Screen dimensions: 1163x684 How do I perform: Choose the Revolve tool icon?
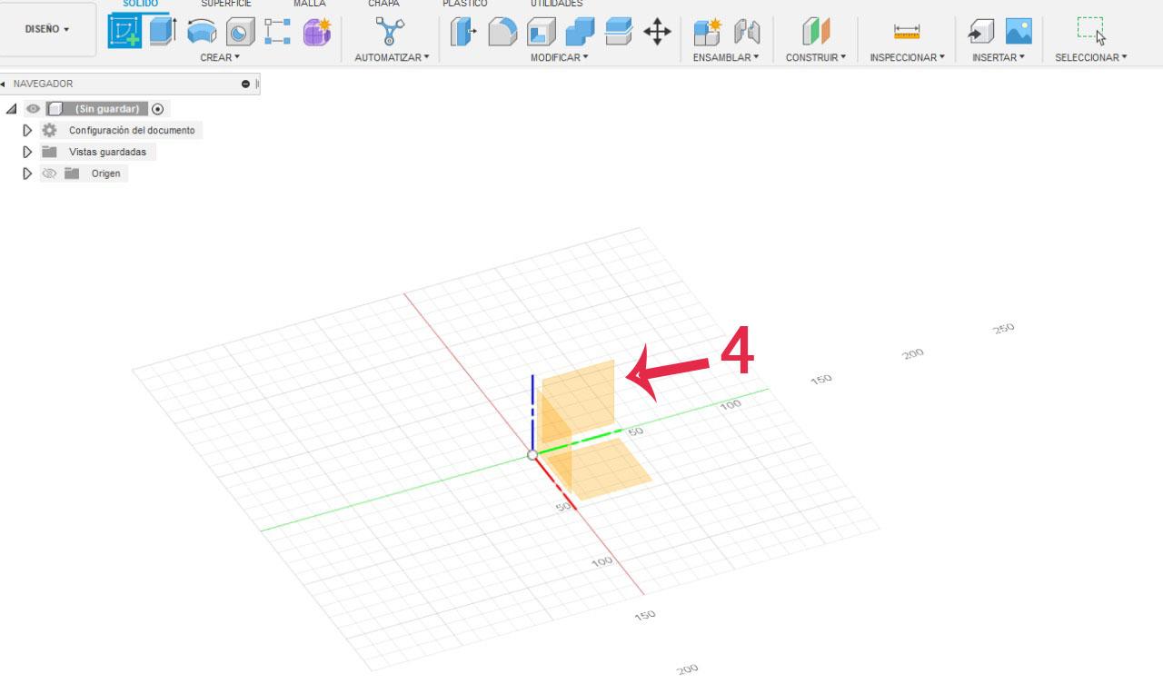[x=202, y=33]
